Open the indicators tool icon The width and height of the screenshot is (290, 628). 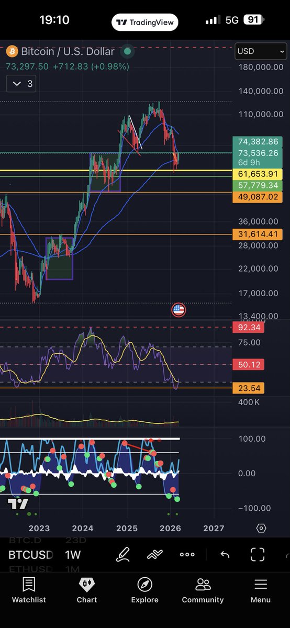click(155, 555)
